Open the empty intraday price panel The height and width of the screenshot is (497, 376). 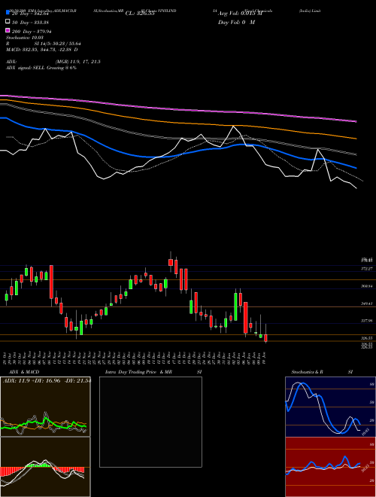150,422
